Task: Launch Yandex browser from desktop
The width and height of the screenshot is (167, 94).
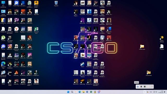Action: [16, 30]
